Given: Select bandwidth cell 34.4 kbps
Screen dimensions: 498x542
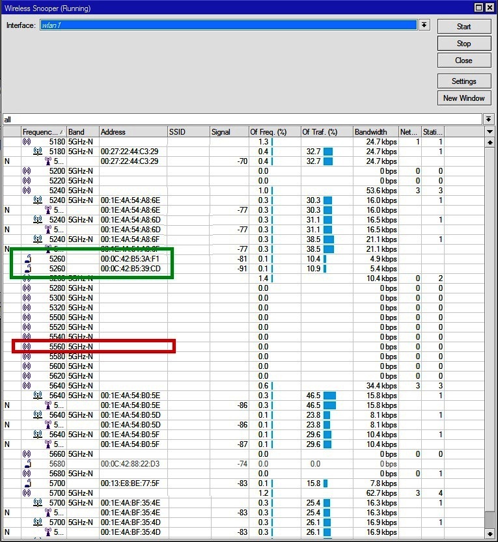Looking at the screenshot, I should (x=381, y=385).
